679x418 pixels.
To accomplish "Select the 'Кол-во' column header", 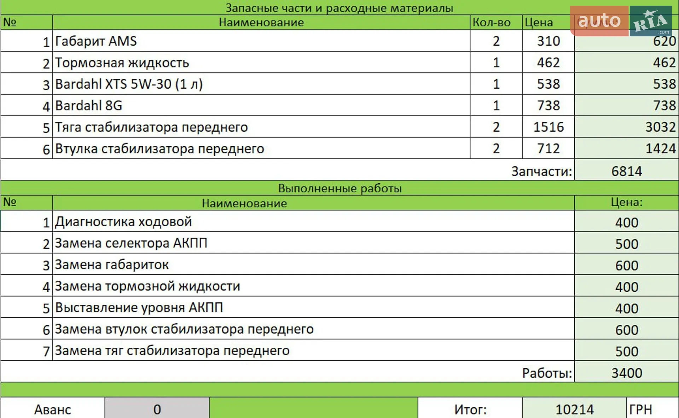I will pyautogui.click(x=496, y=22).
